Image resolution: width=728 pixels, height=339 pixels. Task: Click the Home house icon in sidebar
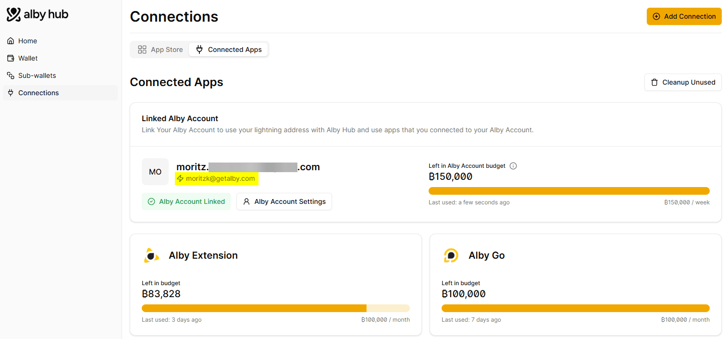[11, 41]
